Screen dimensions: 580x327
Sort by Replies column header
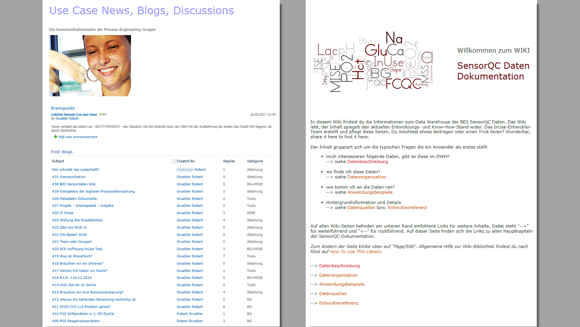pyautogui.click(x=229, y=161)
